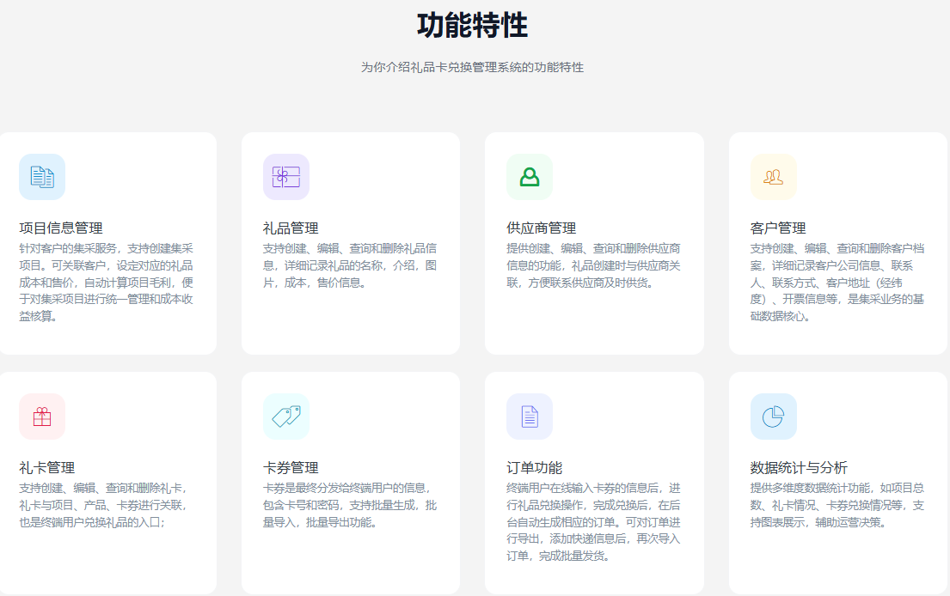Select the 礼品管理 card title
The height and width of the screenshot is (596, 950).
(291, 228)
